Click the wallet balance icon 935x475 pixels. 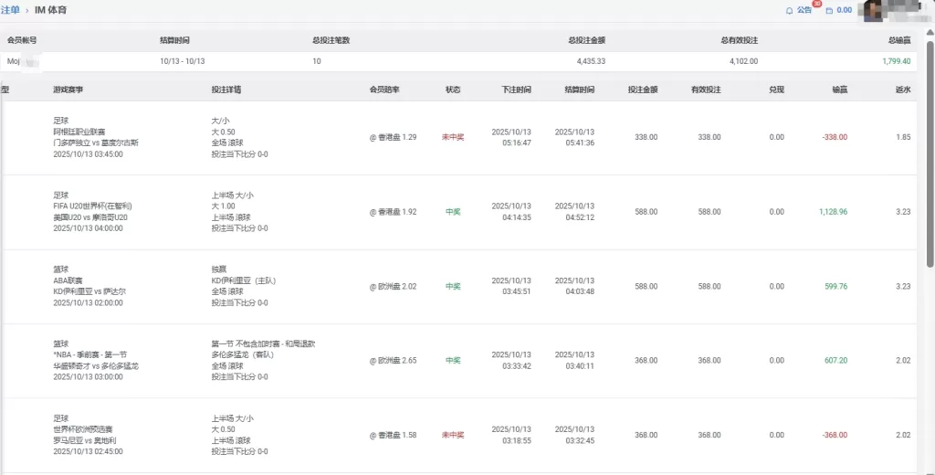coord(829,10)
